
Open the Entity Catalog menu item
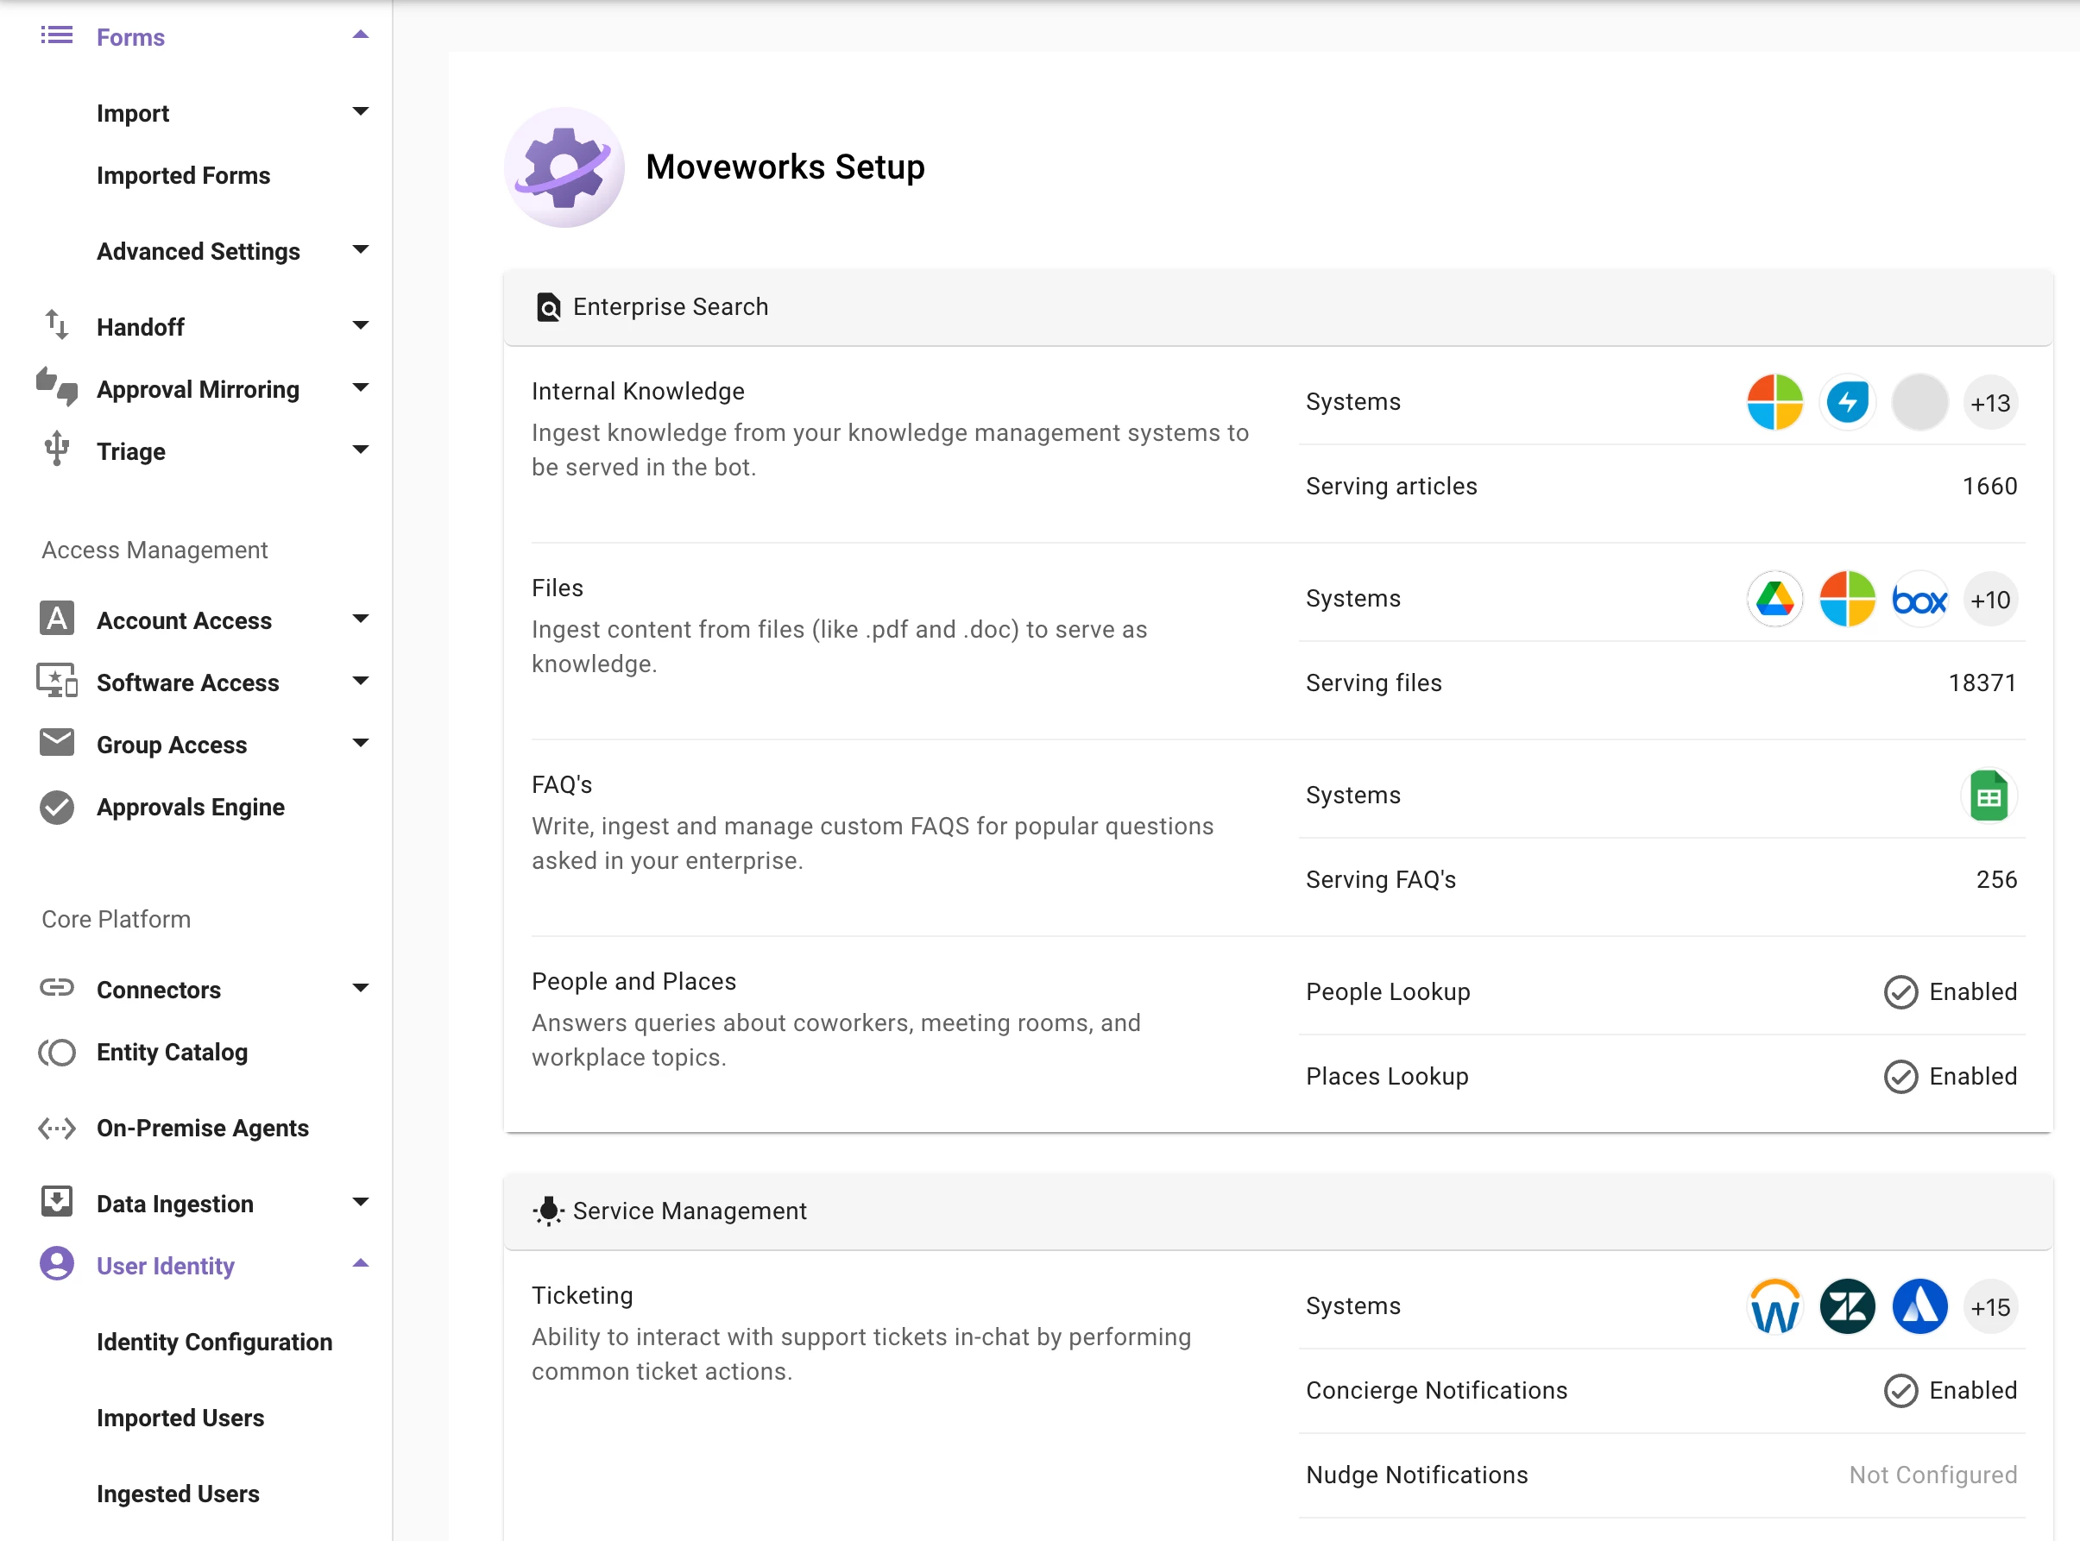coord(173,1052)
